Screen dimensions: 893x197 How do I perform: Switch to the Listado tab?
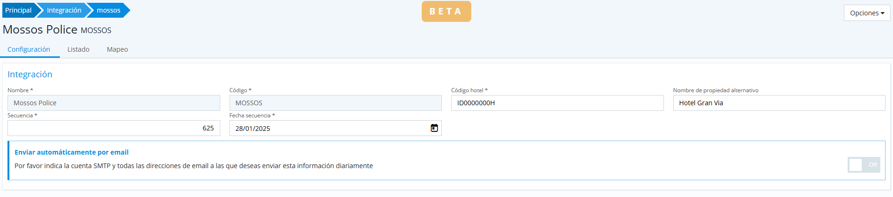pos(78,49)
